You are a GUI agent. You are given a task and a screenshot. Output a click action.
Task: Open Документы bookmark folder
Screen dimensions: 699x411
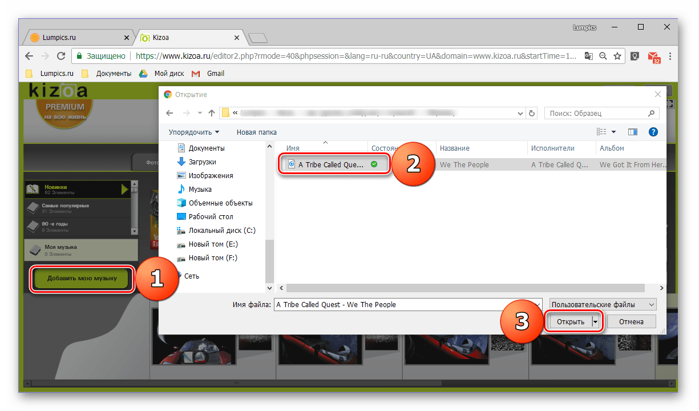[x=107, y=73]
